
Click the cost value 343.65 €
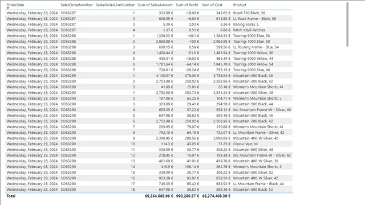click(x=223, y=13)
